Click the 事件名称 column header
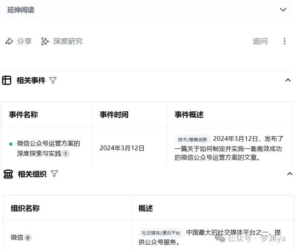The height and width of the screenshot is (250, 295). coord(23,115)
